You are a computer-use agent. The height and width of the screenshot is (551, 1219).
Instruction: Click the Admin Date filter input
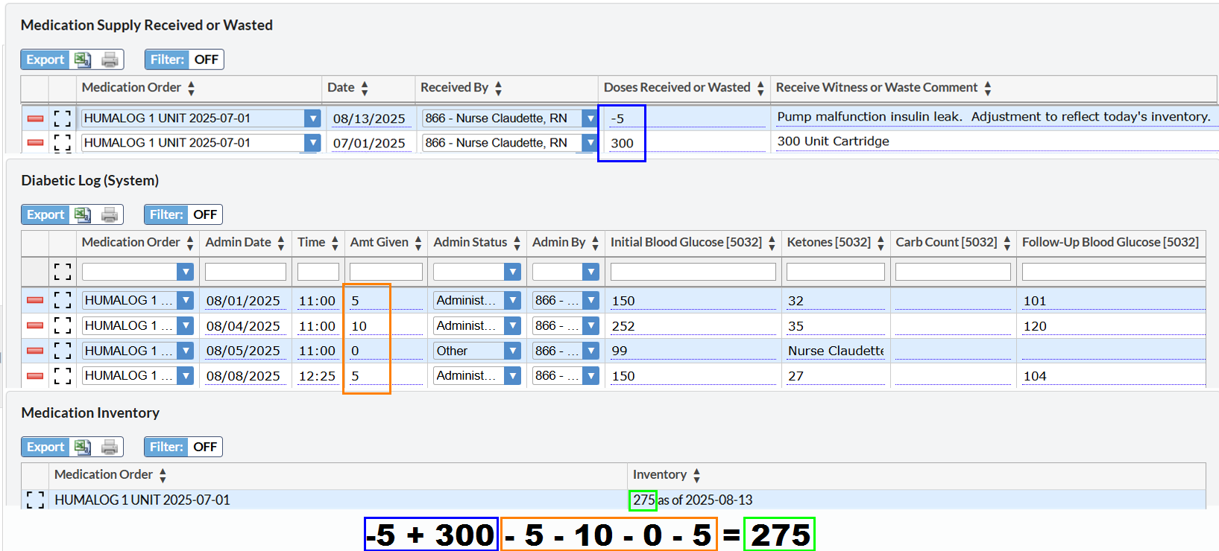(245, 272)
